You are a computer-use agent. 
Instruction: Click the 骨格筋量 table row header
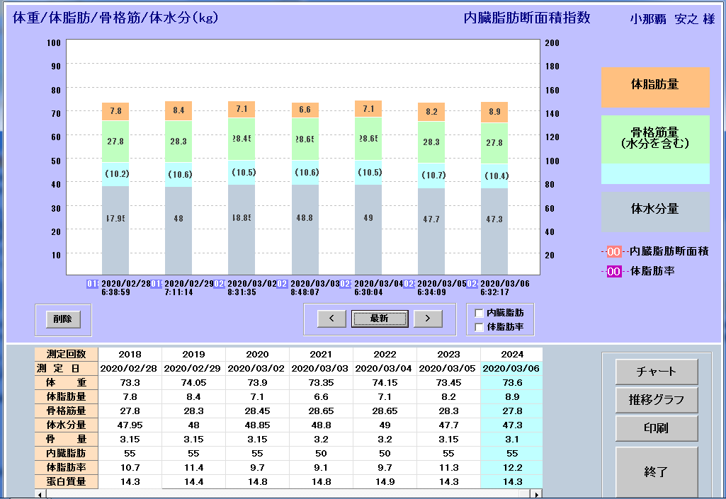coord(66,411)
